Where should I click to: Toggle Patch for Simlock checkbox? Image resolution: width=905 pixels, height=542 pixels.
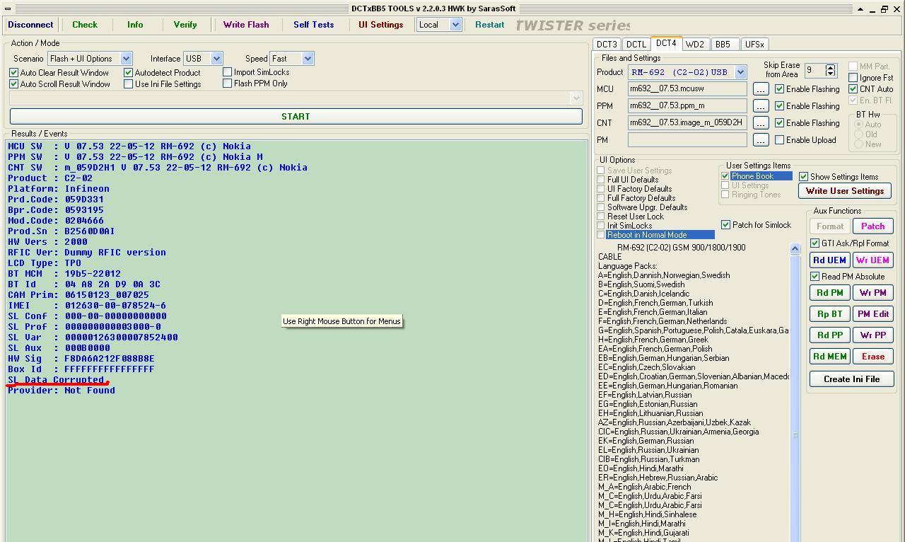tap(725, 225)
